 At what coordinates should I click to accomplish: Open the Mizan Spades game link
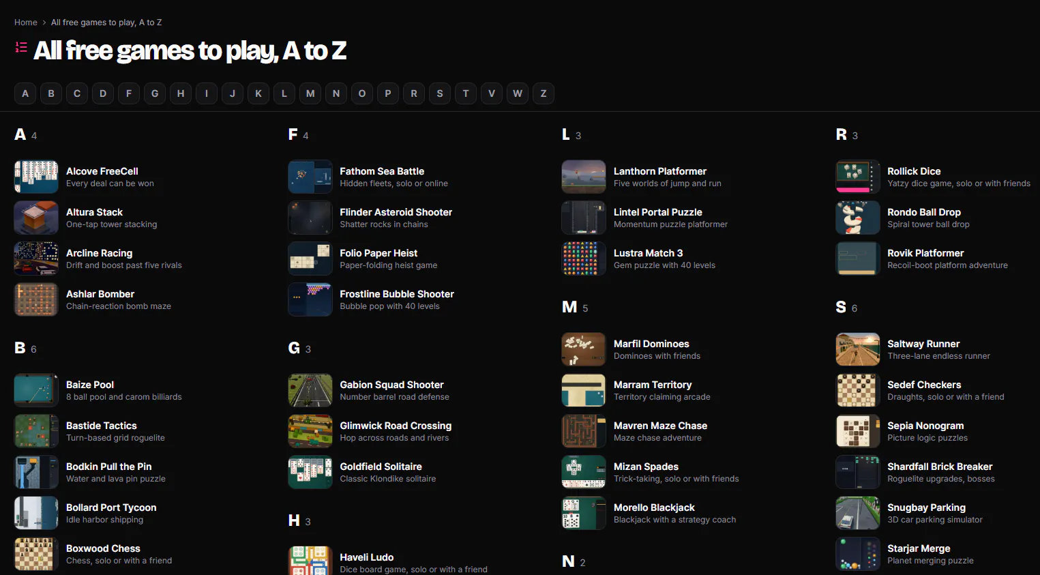click(647, 467)
